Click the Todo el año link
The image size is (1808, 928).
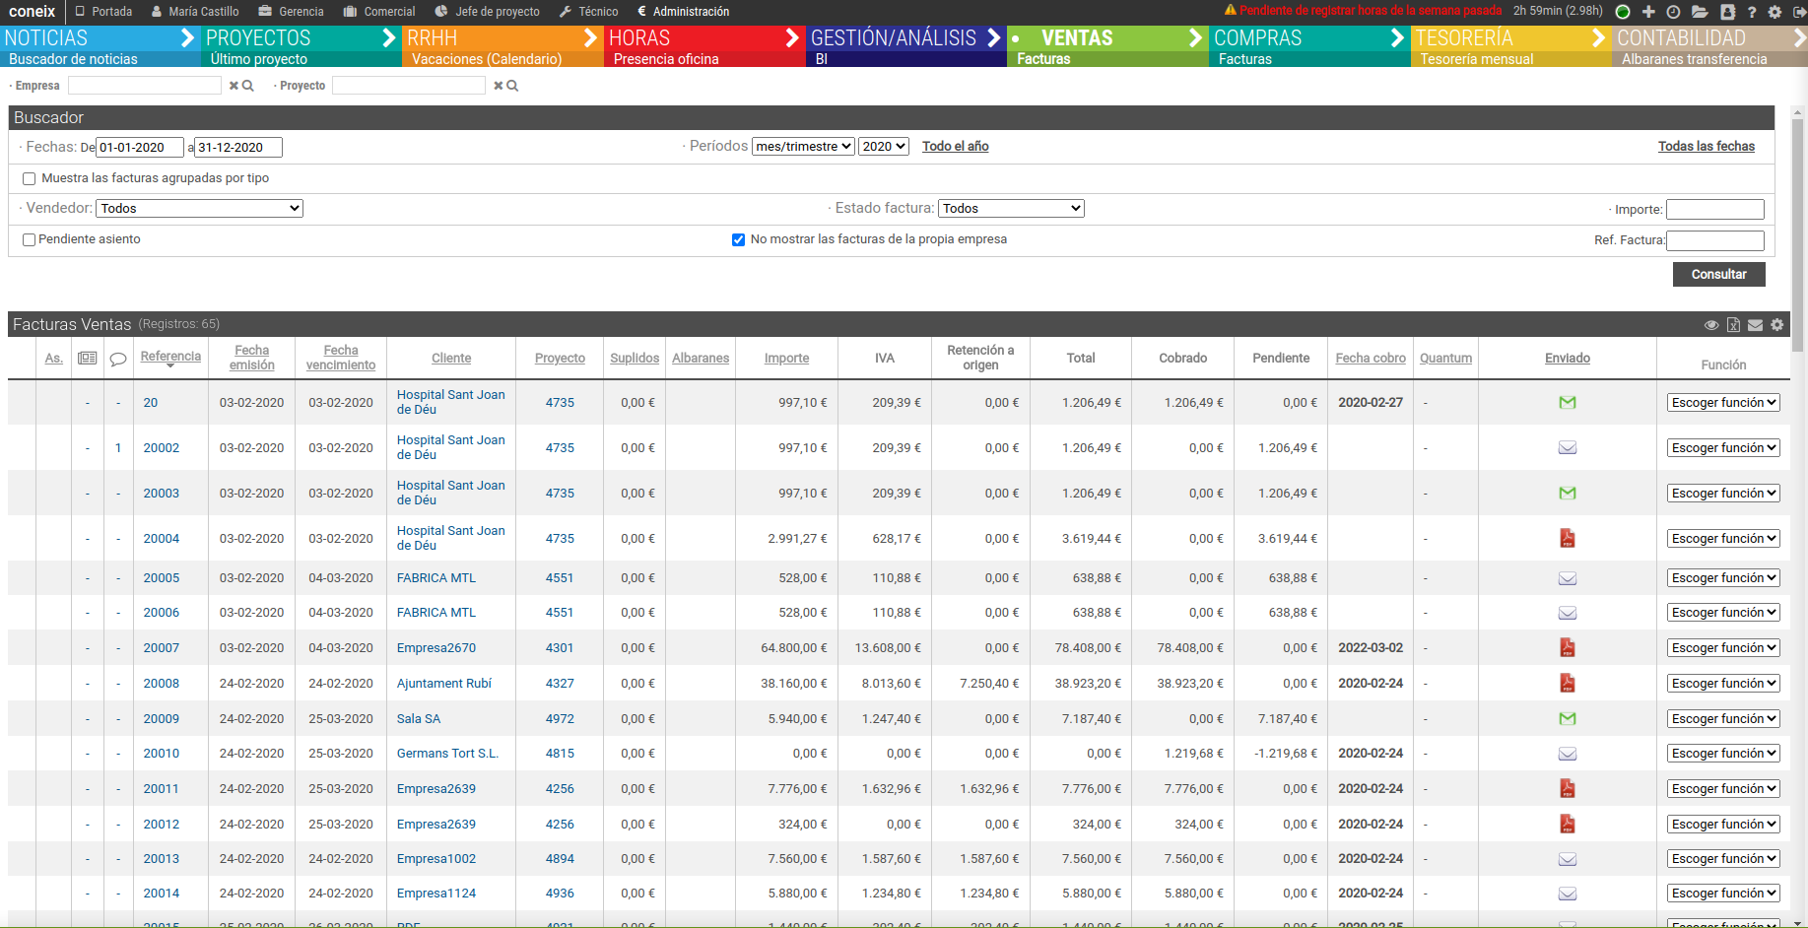[955, 146]
